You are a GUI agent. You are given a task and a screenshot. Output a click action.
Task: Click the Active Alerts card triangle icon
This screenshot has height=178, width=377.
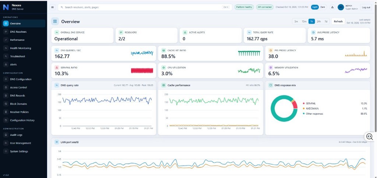(185, 32)
